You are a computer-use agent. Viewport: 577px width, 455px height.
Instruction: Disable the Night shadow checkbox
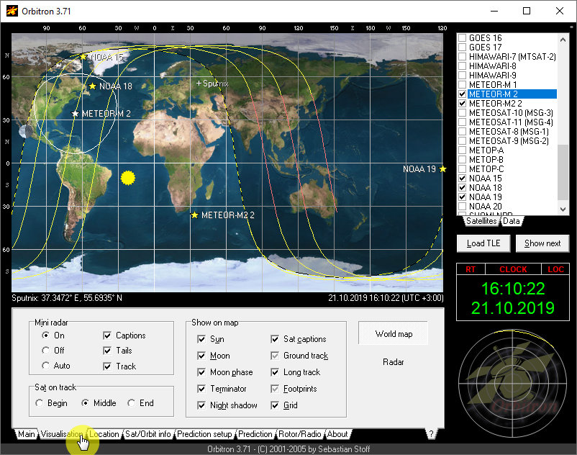pos(202,405)
